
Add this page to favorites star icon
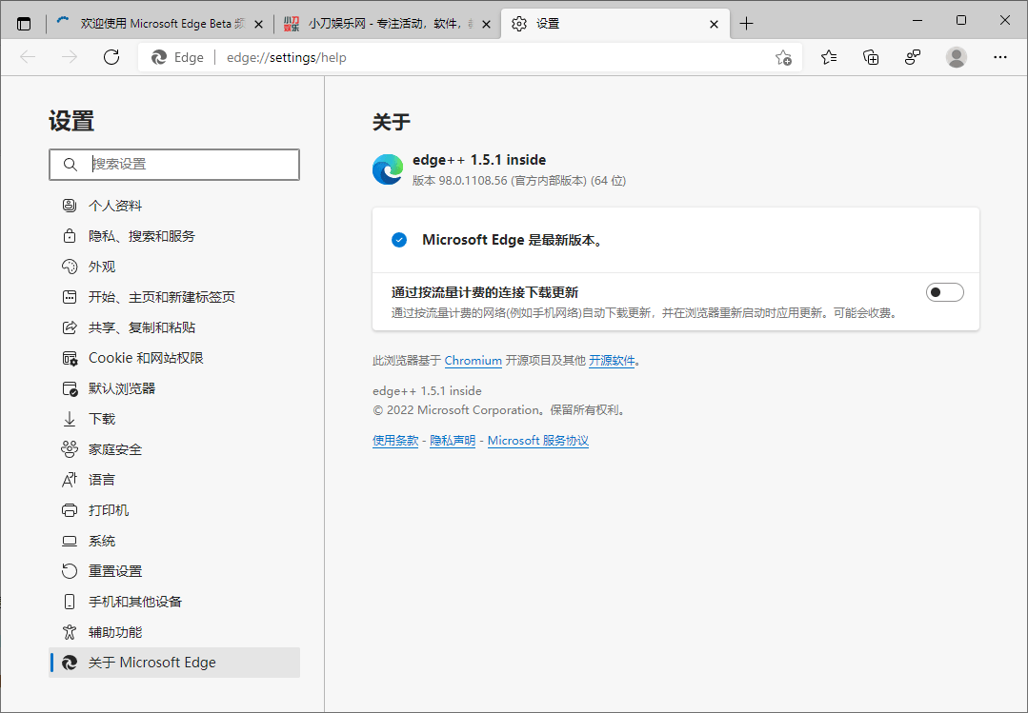click(x=783, y=58)
